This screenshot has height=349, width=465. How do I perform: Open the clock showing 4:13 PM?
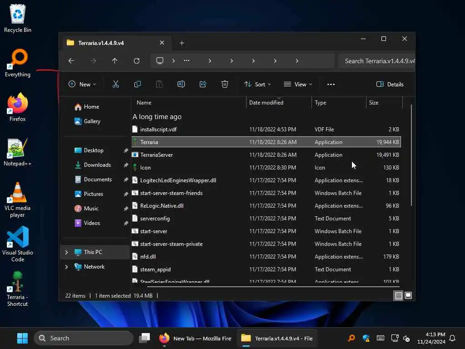tap(431, 338)
